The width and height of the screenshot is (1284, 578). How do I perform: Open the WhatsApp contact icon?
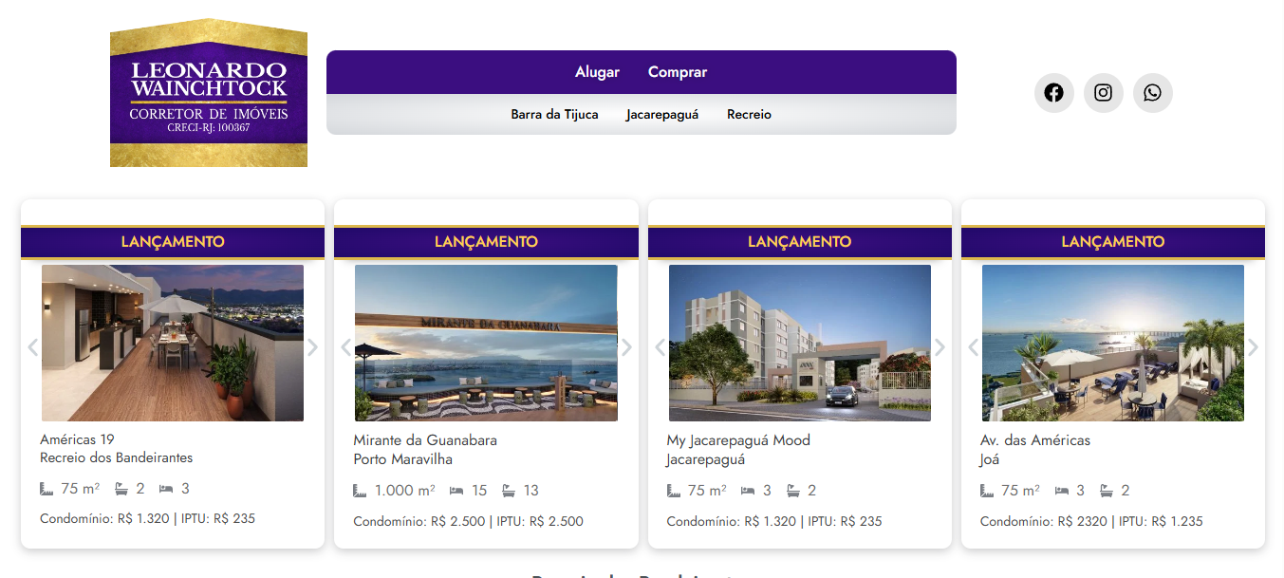click(x=1152, y=93)
